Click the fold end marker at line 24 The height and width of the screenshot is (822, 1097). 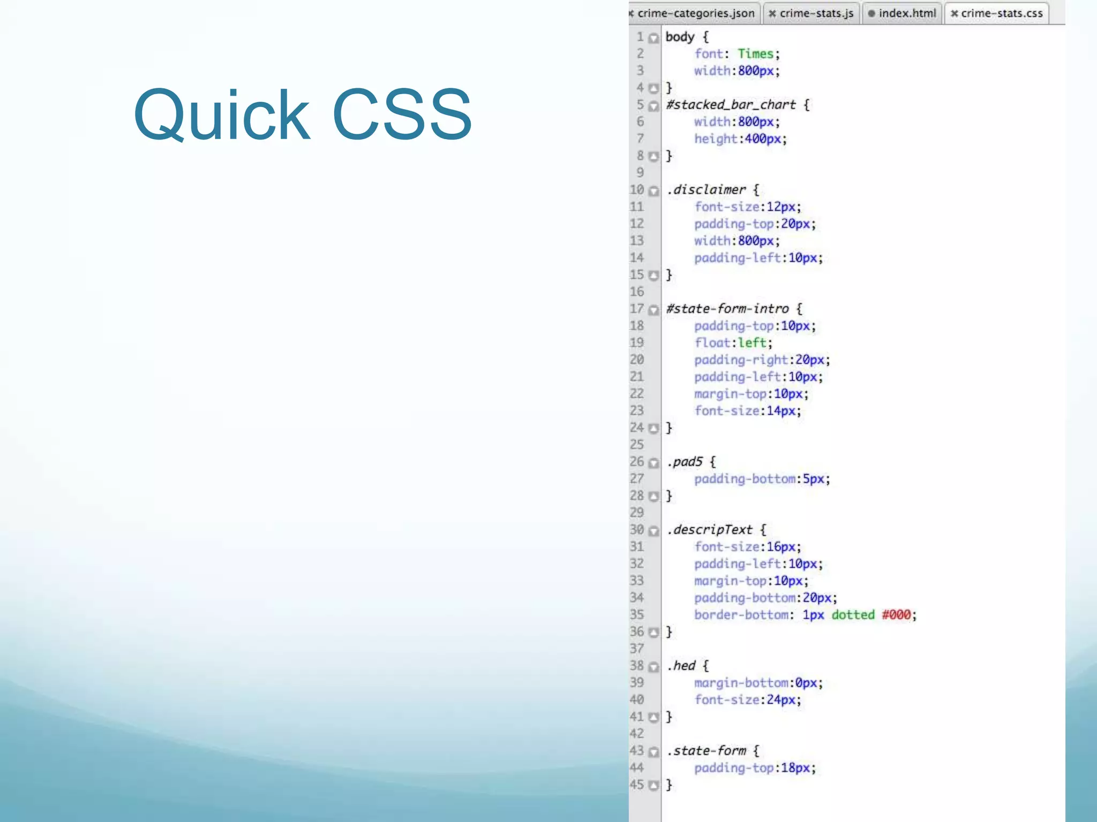click(x=653, y=428)
